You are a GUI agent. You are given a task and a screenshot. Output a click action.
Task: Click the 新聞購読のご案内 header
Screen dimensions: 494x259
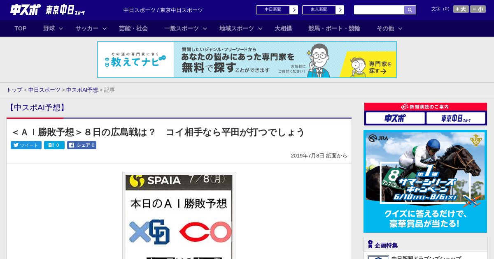pos(426,106)
